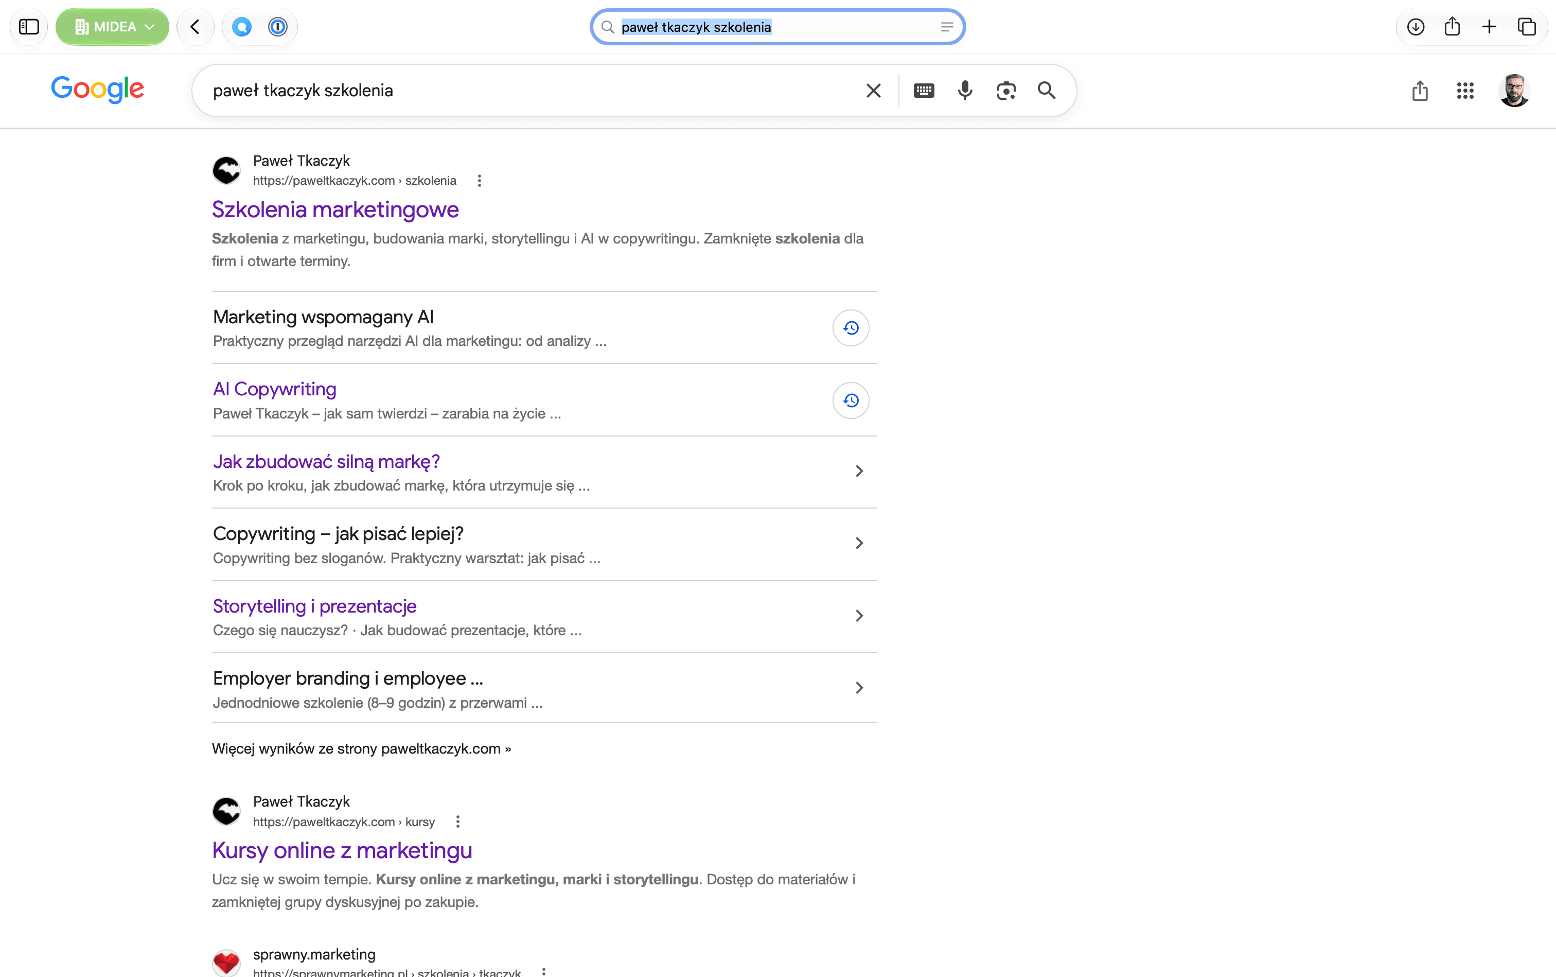Click the paweltkaczyk.com › szkolenia URL text
This screenshot has height=977, width=1556.
[355, 181]
